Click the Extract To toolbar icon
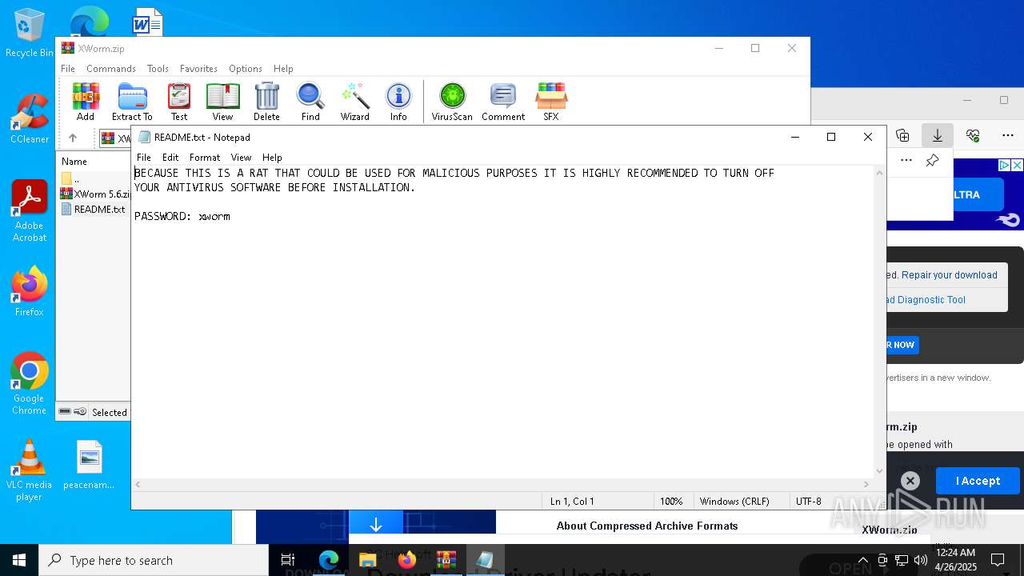1024x576 pixels. tap(132, 102)
